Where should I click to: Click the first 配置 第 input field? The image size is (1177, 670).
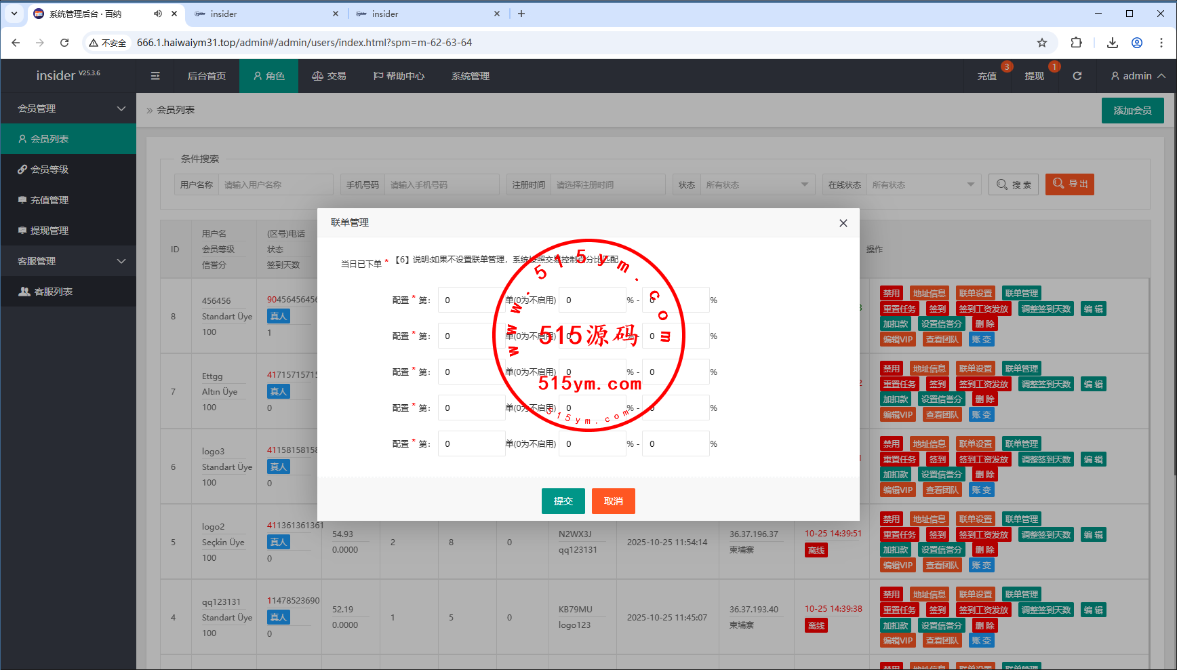[471, 300]
